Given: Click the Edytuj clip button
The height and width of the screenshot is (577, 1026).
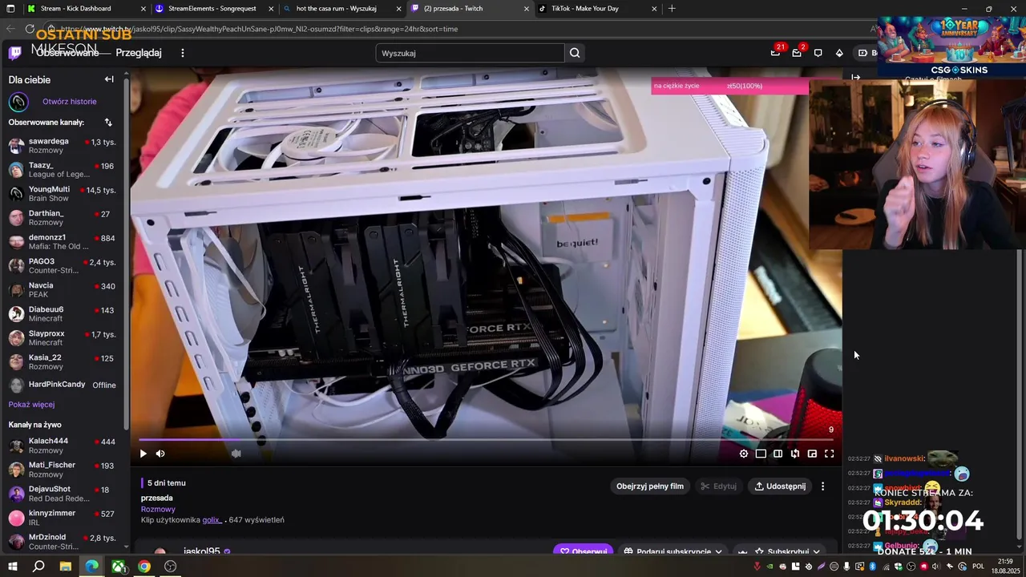Looking at the screenshot, I should pos(718,486).
